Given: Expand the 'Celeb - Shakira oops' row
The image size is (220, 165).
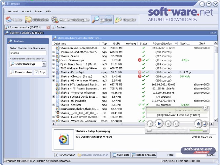Looking at the screenshot, I should [54, 60].
